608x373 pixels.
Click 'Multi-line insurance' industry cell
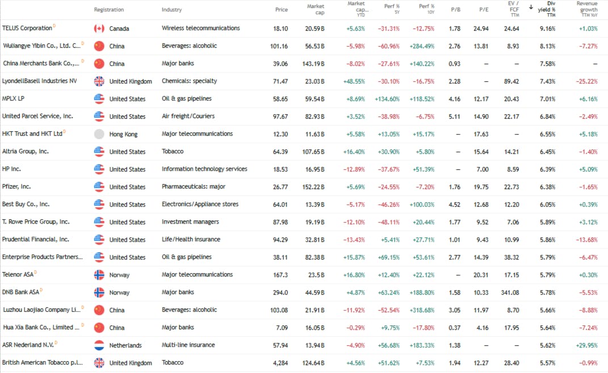pyautogui.click(x=188, y=345)
